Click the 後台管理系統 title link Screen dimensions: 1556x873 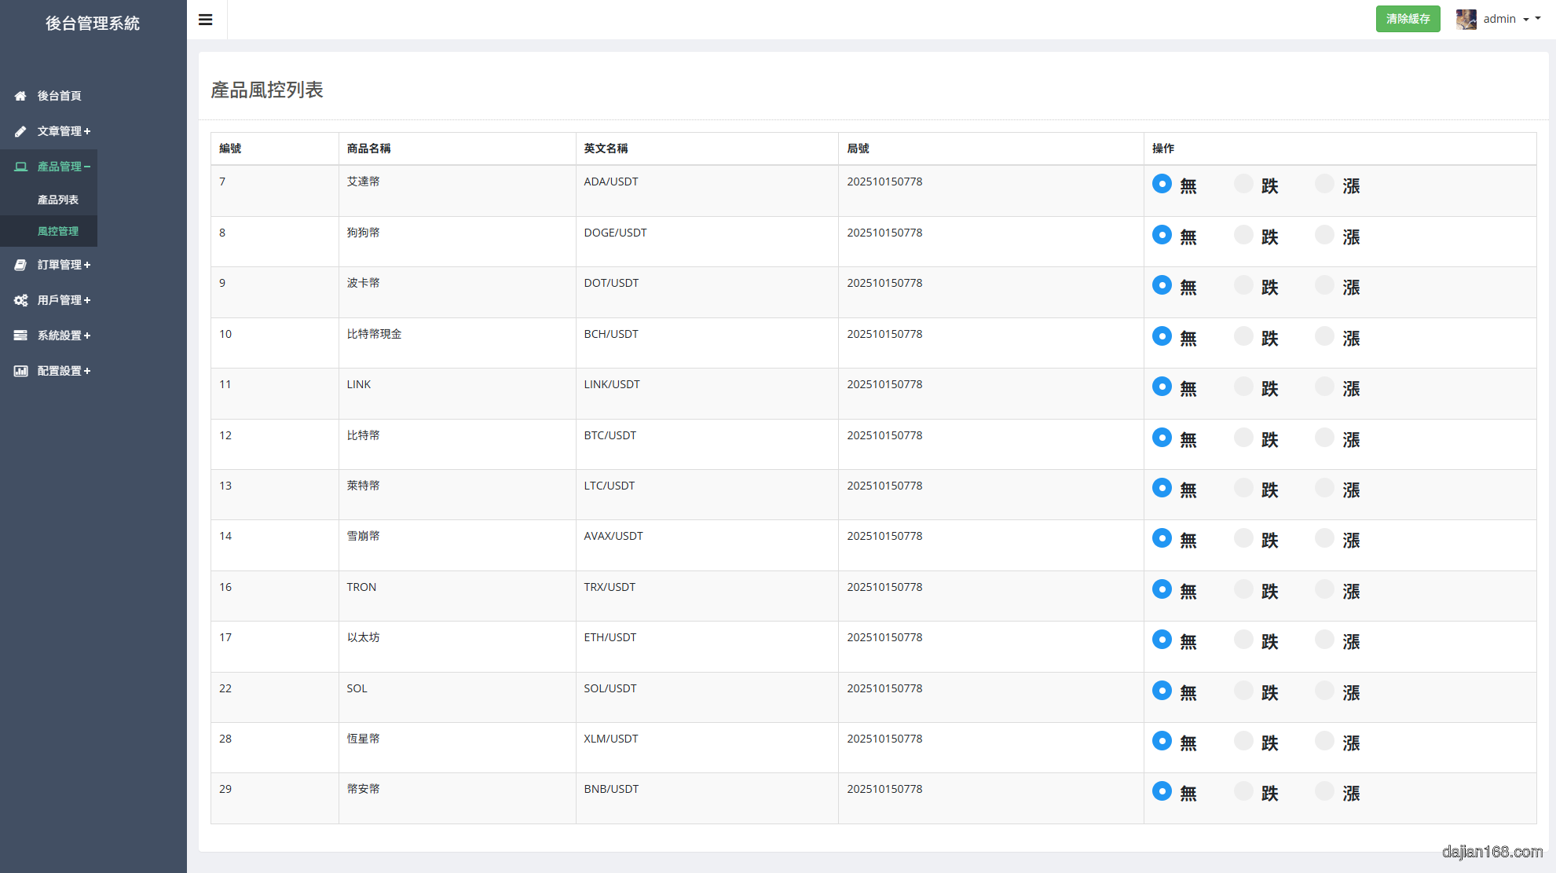click(93, 24)
